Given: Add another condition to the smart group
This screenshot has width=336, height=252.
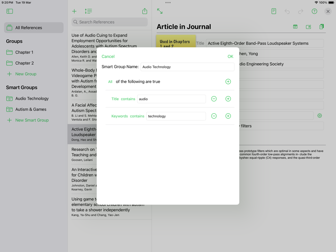Looking at the screenshot, I should (x=228, y=81).
